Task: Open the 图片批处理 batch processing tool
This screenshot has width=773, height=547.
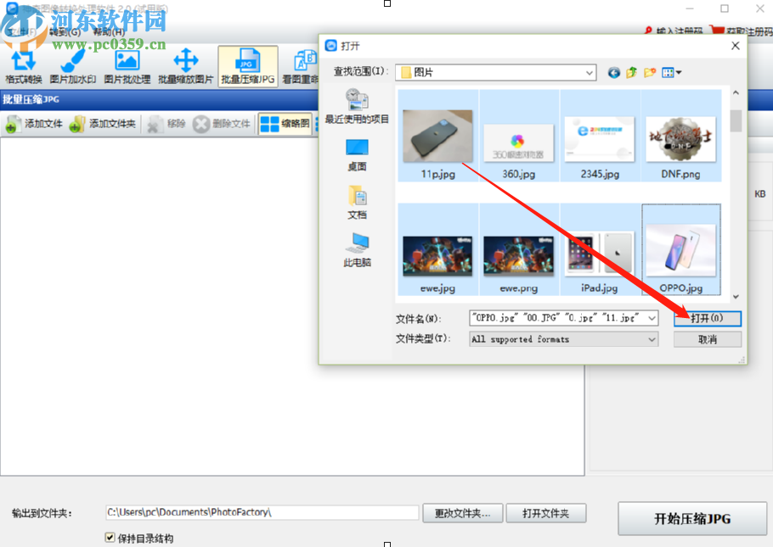Action: [x=127, y=66]
